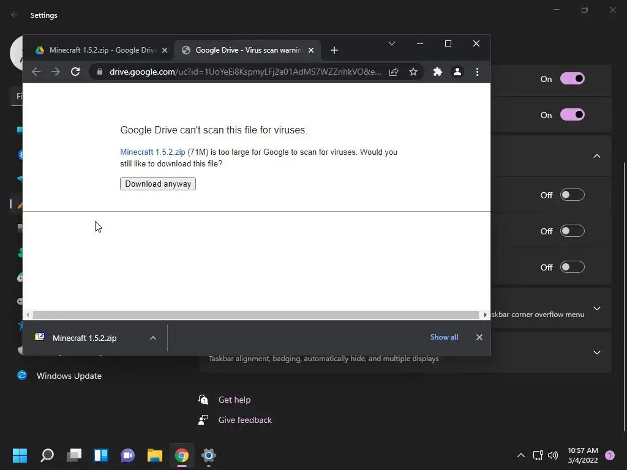View site info via the padlock icon

100,72
